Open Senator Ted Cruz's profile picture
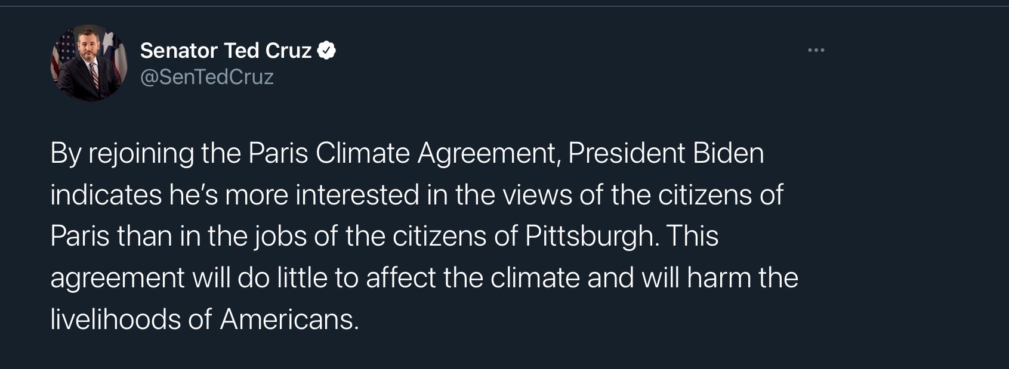The height and width of the screenshot is (369, 1009). [x=89, y=64]
